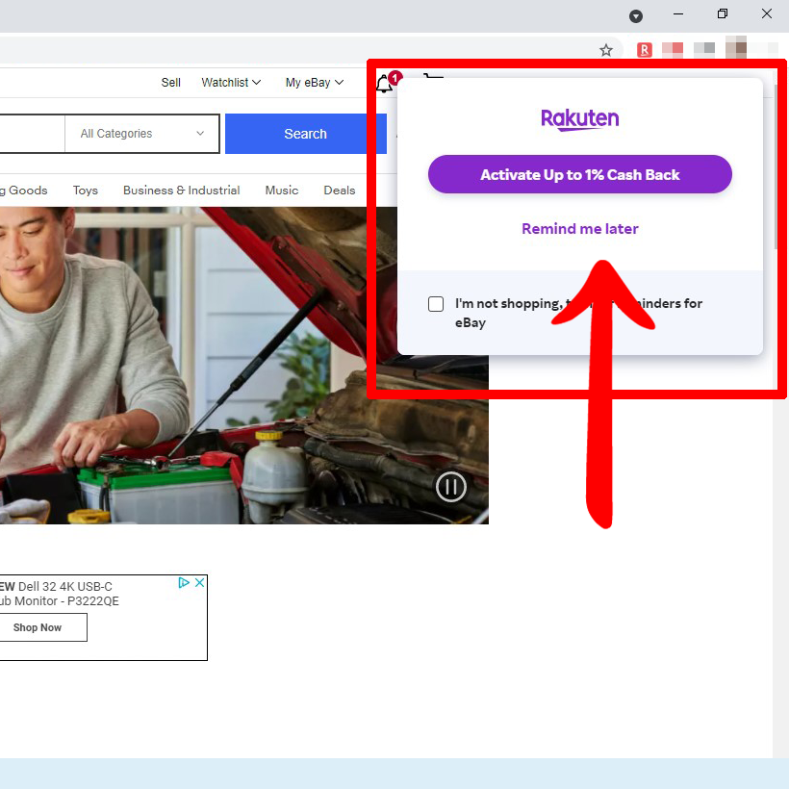Open the Deals category
Viewport: 789px width, 789px height.
pyautogui.click(x=340, y=191)
